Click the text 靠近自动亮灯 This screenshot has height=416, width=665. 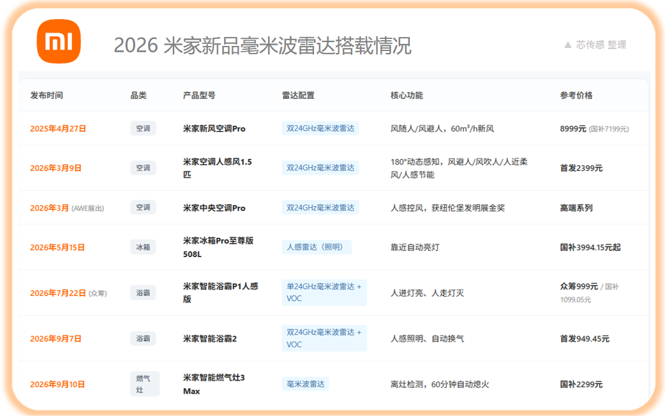click(415, 247)
